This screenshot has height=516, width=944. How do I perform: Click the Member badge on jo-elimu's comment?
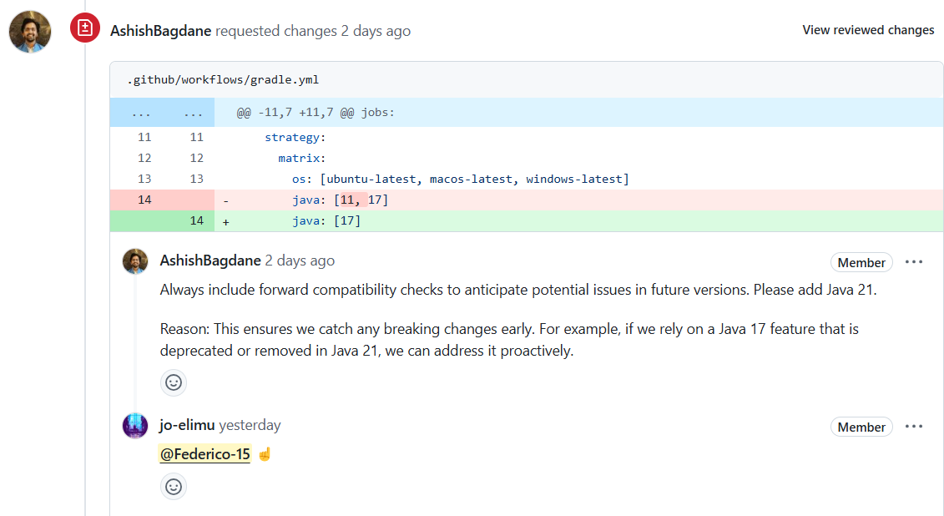(861, 427)
